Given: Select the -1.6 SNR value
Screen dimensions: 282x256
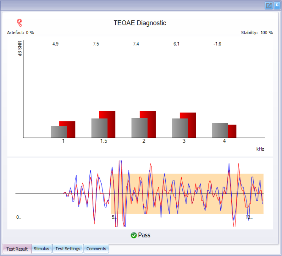Looking at the screenshot, I should point(217,44).
